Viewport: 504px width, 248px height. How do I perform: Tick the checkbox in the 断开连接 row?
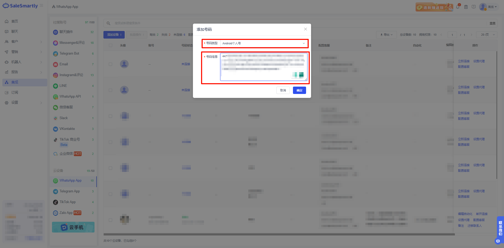111,220
